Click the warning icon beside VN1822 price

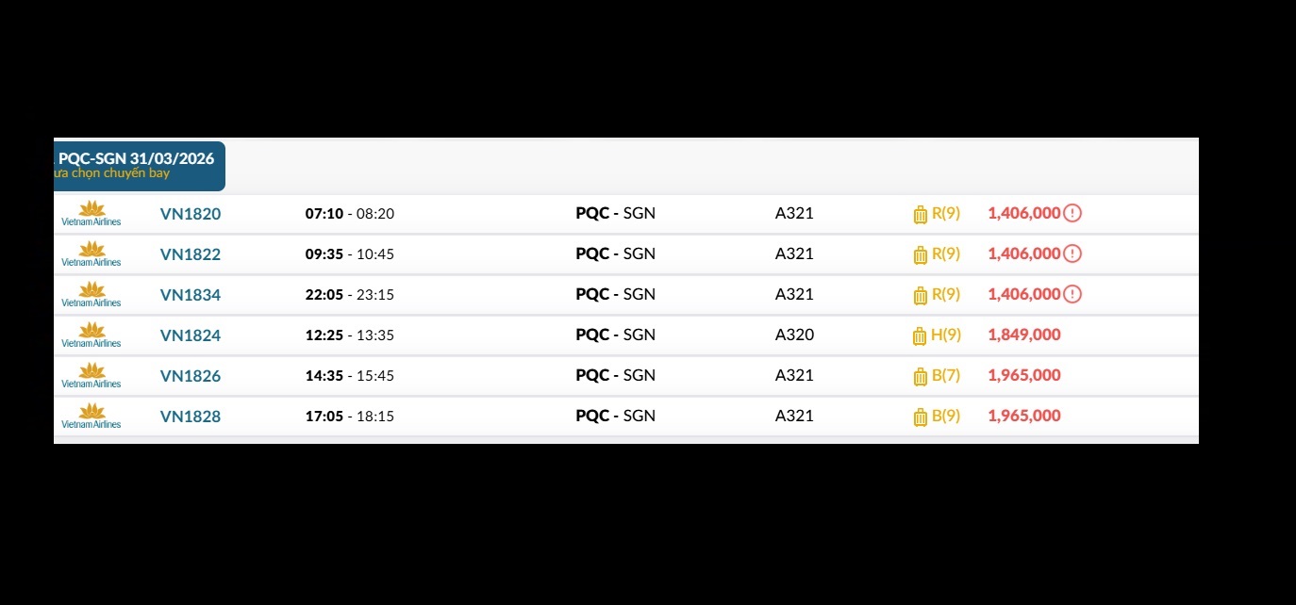1072,253
